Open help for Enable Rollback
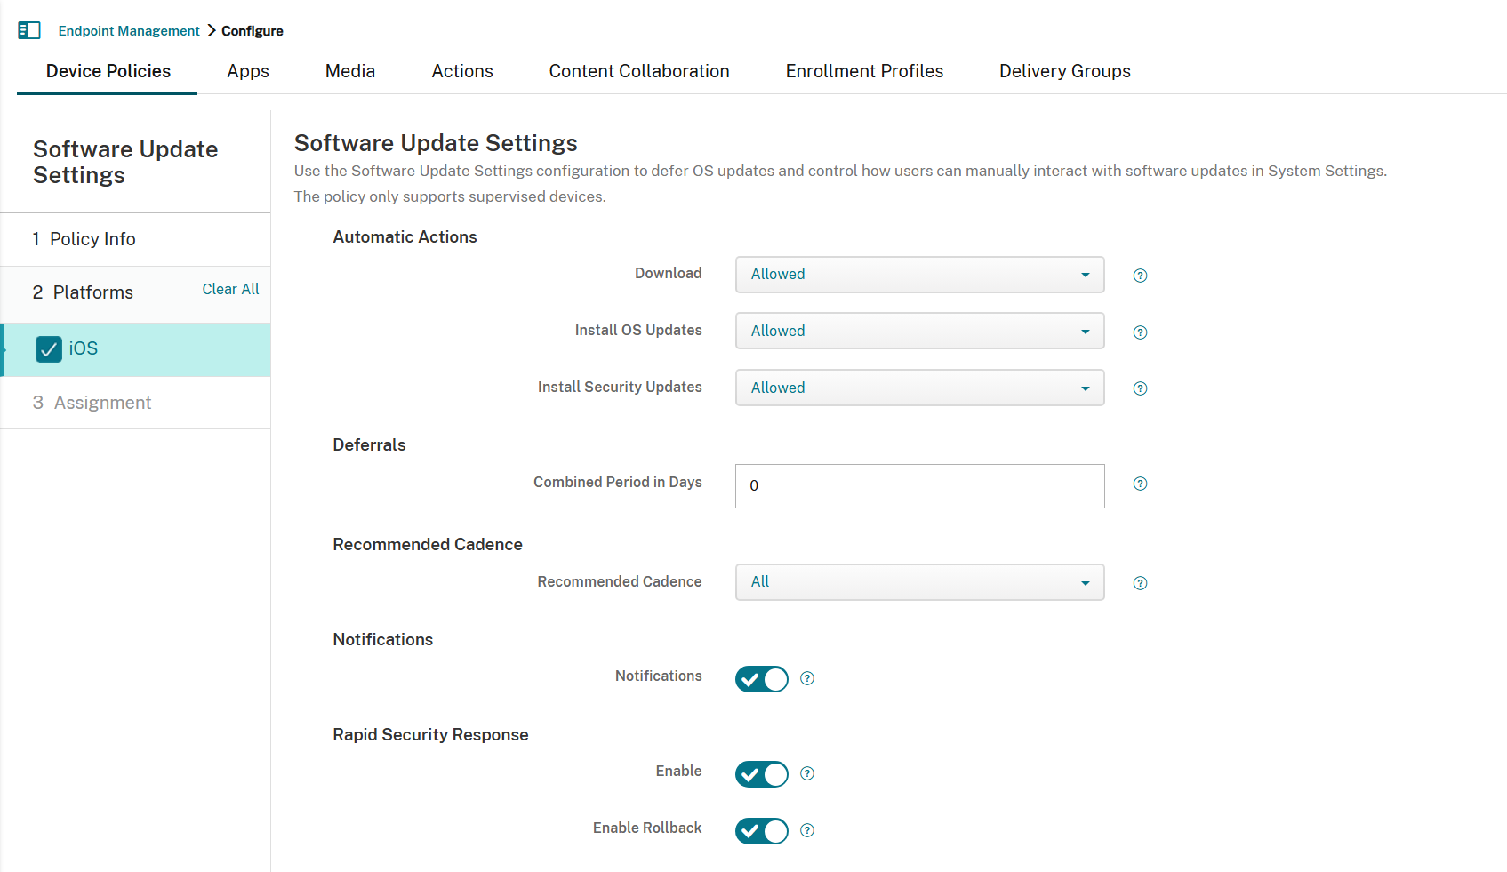Image resolution: width=1507 pixels, height=872 pixels. 807,830
